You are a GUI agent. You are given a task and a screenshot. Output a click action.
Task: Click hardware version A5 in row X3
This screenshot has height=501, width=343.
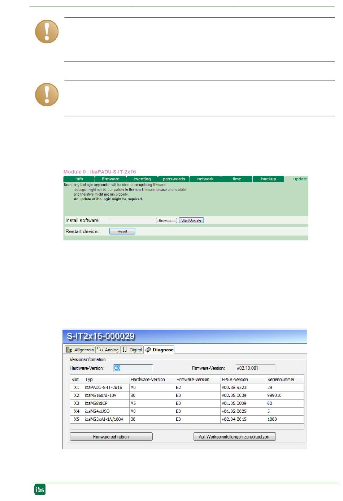click(152, 403)
